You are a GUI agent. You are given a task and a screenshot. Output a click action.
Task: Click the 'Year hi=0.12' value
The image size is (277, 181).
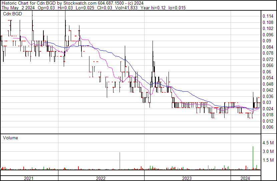tap(153, 8)
